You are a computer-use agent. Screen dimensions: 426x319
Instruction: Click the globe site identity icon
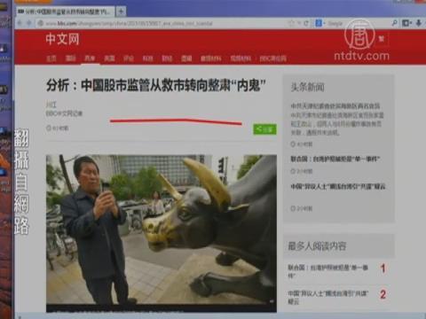(41, 23)
